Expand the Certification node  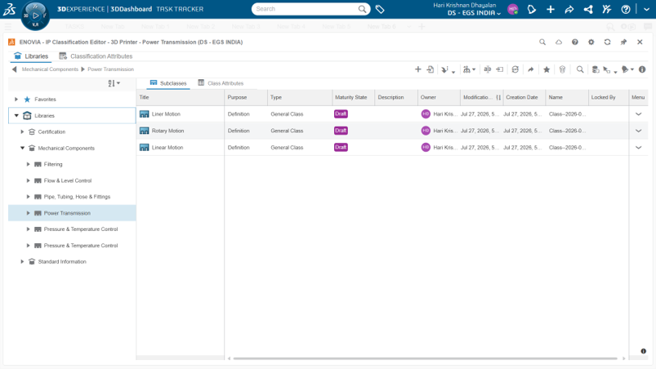pos(22,131)
